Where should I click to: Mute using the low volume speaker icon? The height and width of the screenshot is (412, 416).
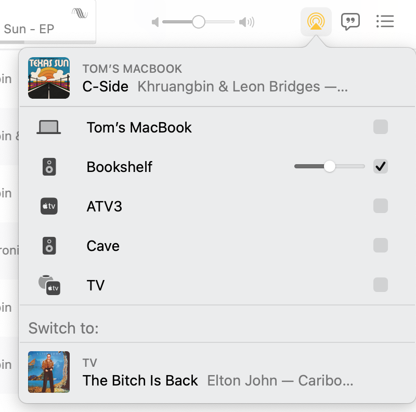(155, 22)
